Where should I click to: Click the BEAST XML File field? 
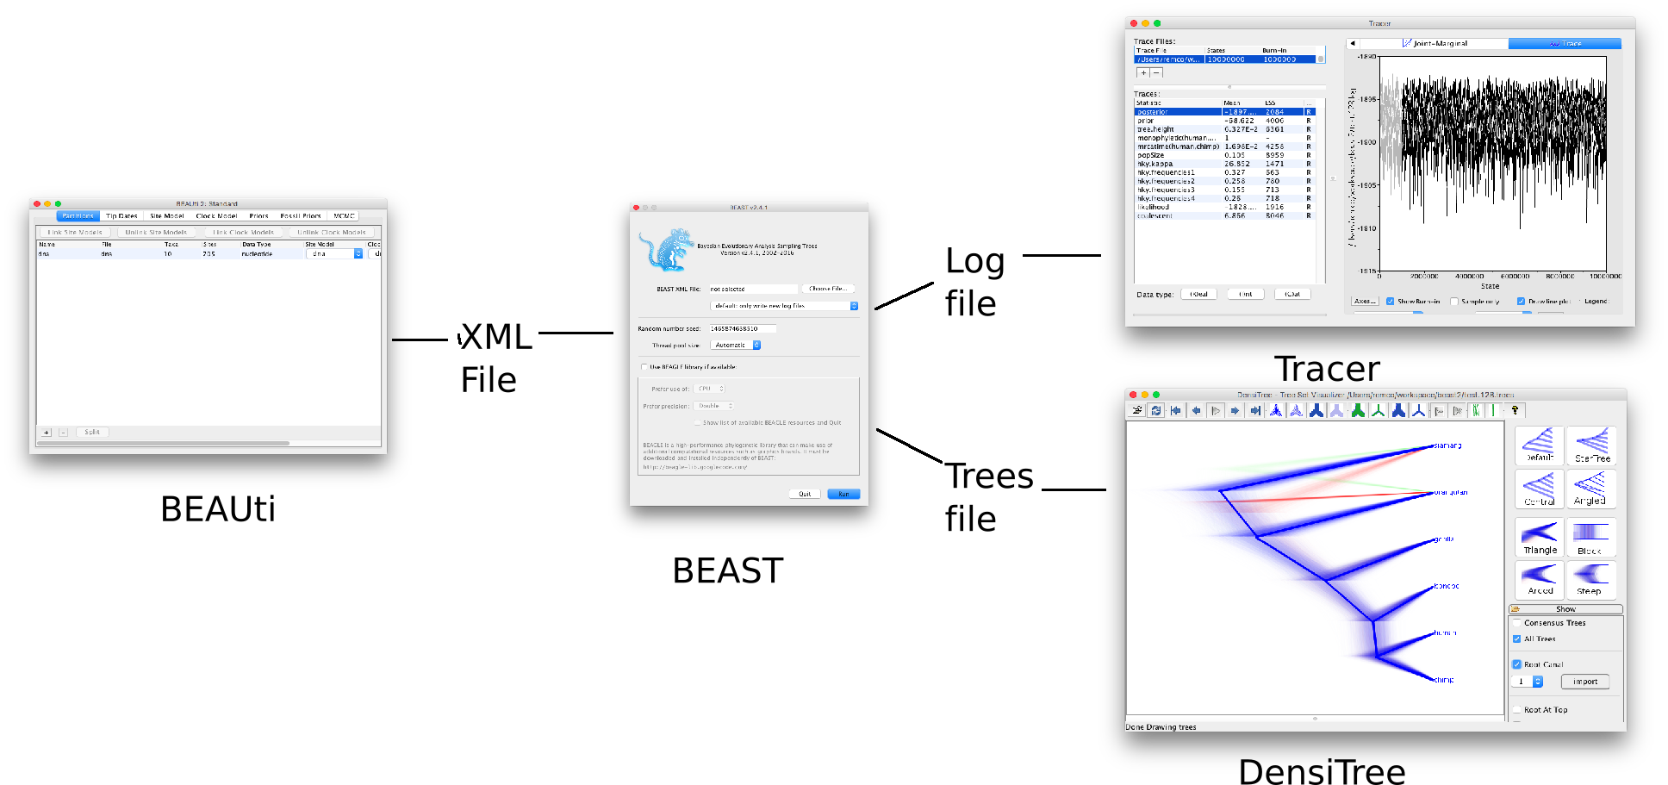tap(753, 289)
